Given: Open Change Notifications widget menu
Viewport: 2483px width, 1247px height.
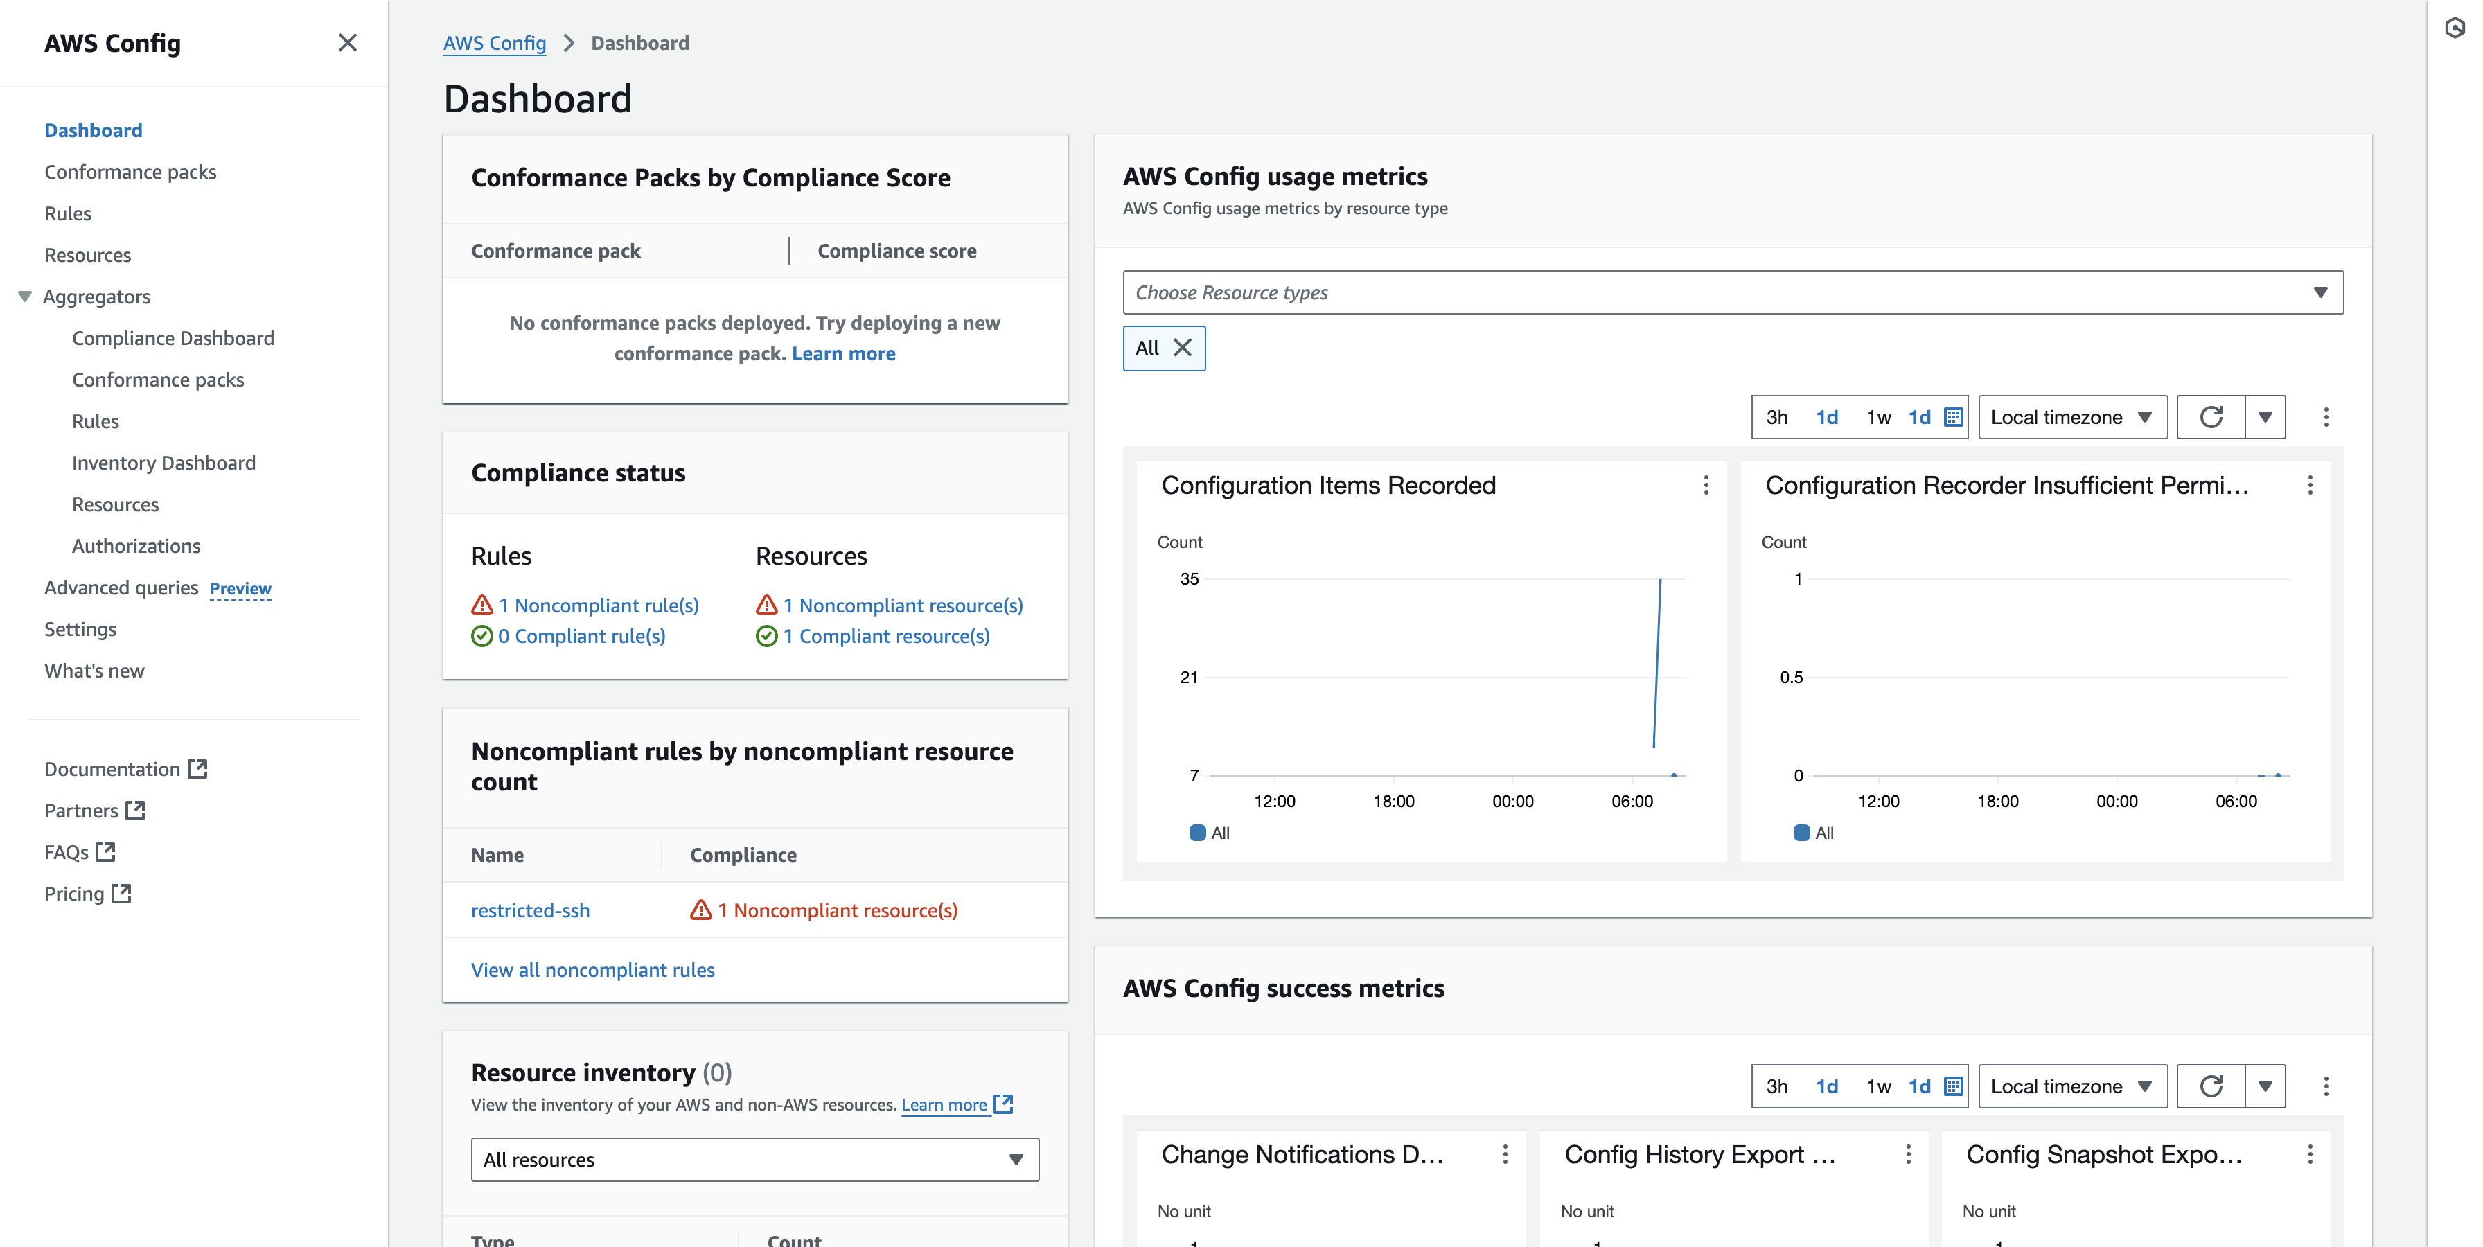Looking at the screenshot, I should coord(1505,1154).
